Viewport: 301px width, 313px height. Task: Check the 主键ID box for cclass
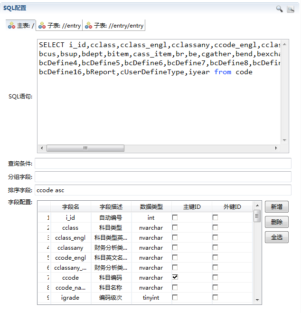point(175,227)
